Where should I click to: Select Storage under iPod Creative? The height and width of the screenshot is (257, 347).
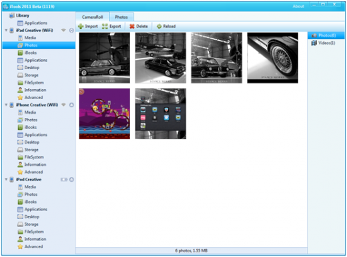(28, 224)
